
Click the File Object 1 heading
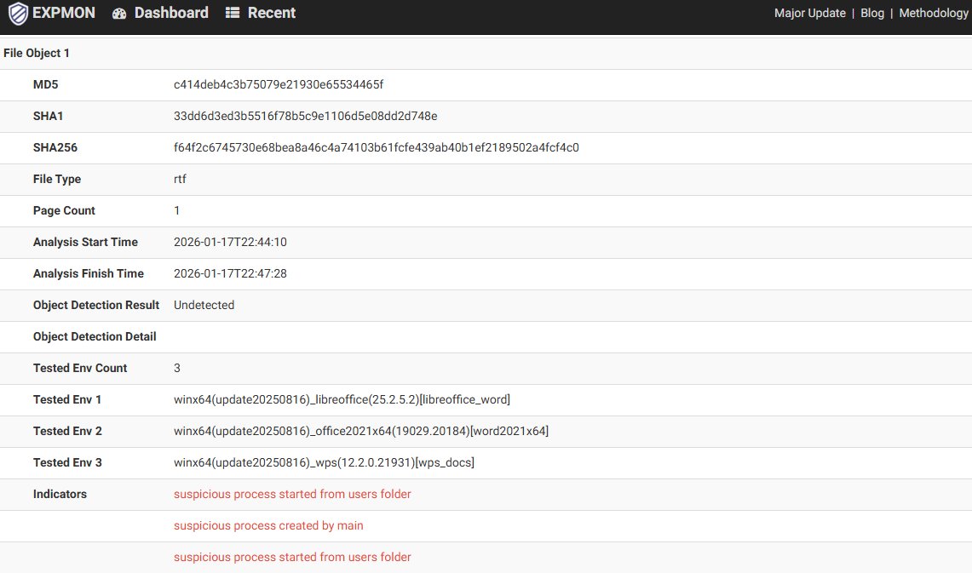pyautogui.click(x=37, y=54)
